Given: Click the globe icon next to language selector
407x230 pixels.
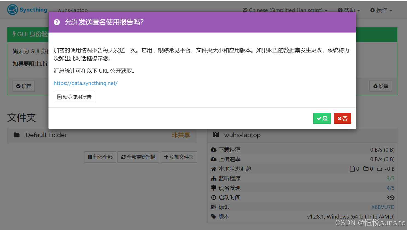Looking at the screenshot, I should click(x=245, y=10).
